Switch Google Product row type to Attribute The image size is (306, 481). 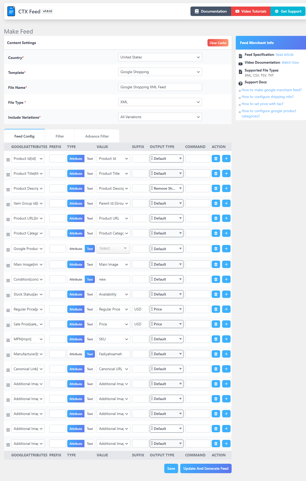click(x=76, y=249)
